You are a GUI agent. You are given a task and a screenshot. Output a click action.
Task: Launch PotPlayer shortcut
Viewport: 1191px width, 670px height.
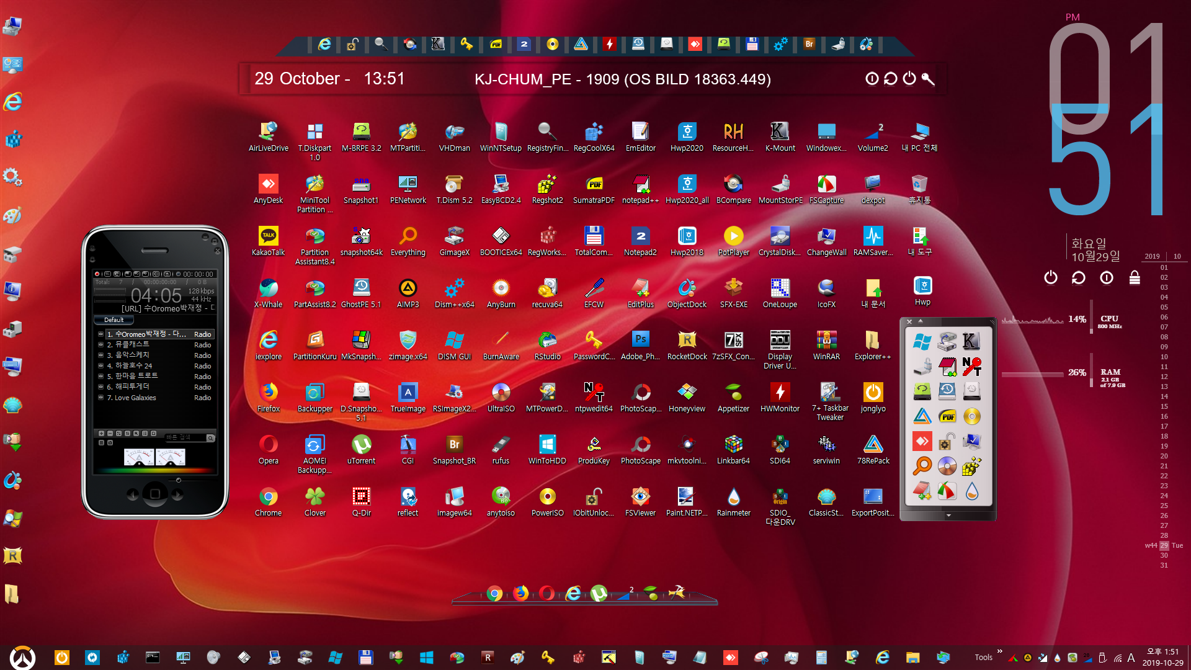point(733,241)
